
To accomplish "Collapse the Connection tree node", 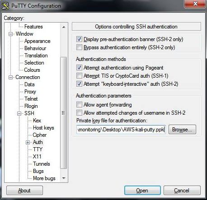I will 10,77.
